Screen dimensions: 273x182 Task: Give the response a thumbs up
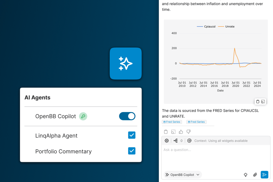click(x=181, y=132)
